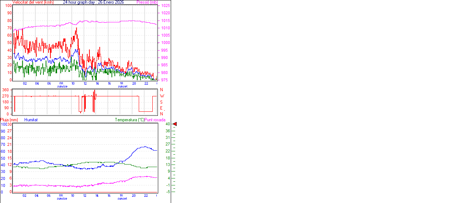Click the 360 value on wind direction axis
This screenshot has height=203, width=471.
(x=6, y=90)
